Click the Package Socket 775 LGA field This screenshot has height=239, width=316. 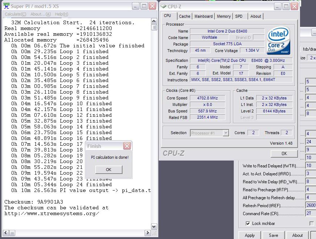[x=227, y=44]
